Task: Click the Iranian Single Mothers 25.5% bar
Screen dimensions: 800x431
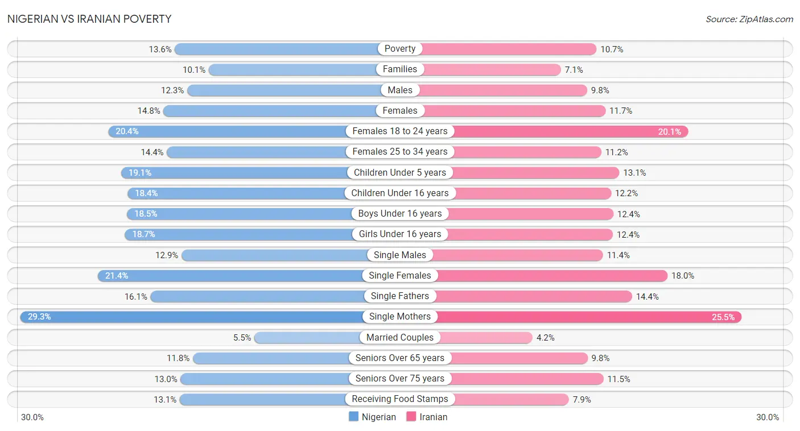Action: tap(571, 317)
